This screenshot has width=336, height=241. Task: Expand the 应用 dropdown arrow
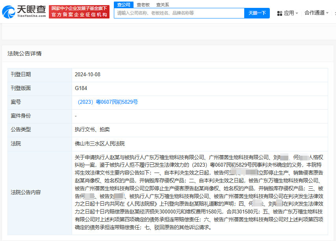coord(297,13)
